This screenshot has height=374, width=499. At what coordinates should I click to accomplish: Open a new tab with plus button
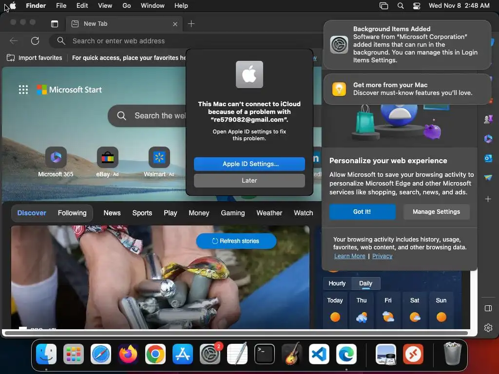tap(191, 24)
